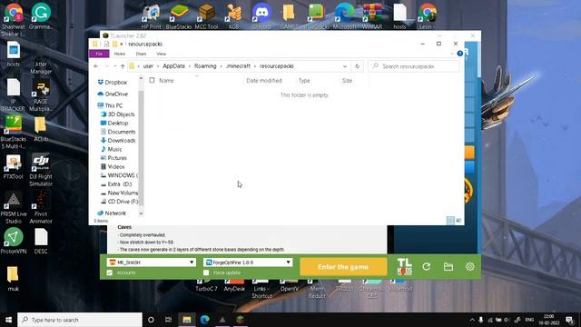
Task: Sort by the Date modified column header
Action: 264,81
